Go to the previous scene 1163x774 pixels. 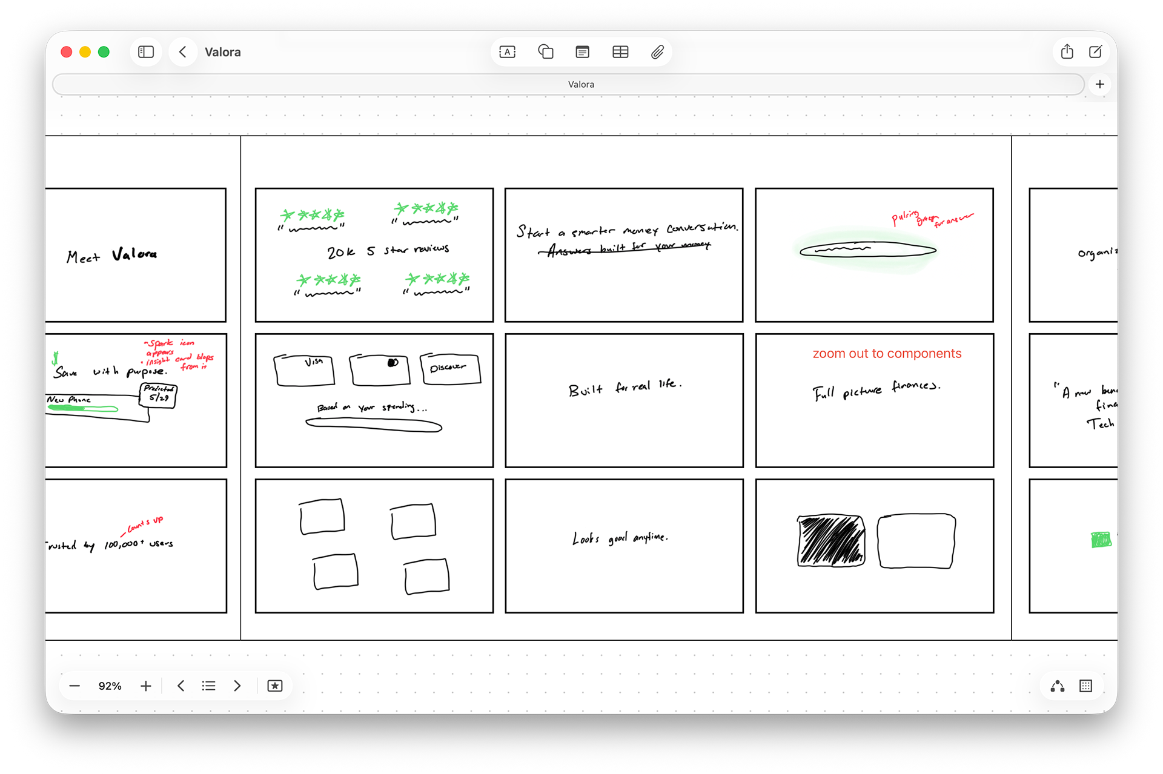181,686
